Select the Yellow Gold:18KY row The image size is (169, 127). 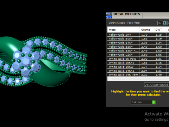tap(138, 47)
